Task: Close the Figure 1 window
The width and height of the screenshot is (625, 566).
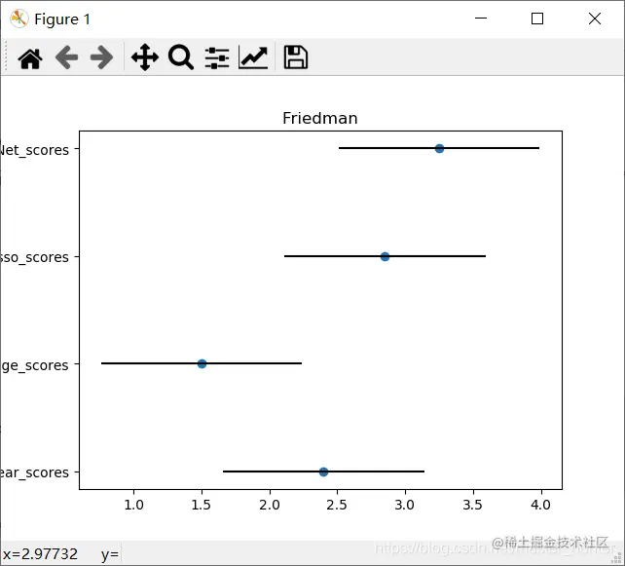Action: click(x=595, y=19)
